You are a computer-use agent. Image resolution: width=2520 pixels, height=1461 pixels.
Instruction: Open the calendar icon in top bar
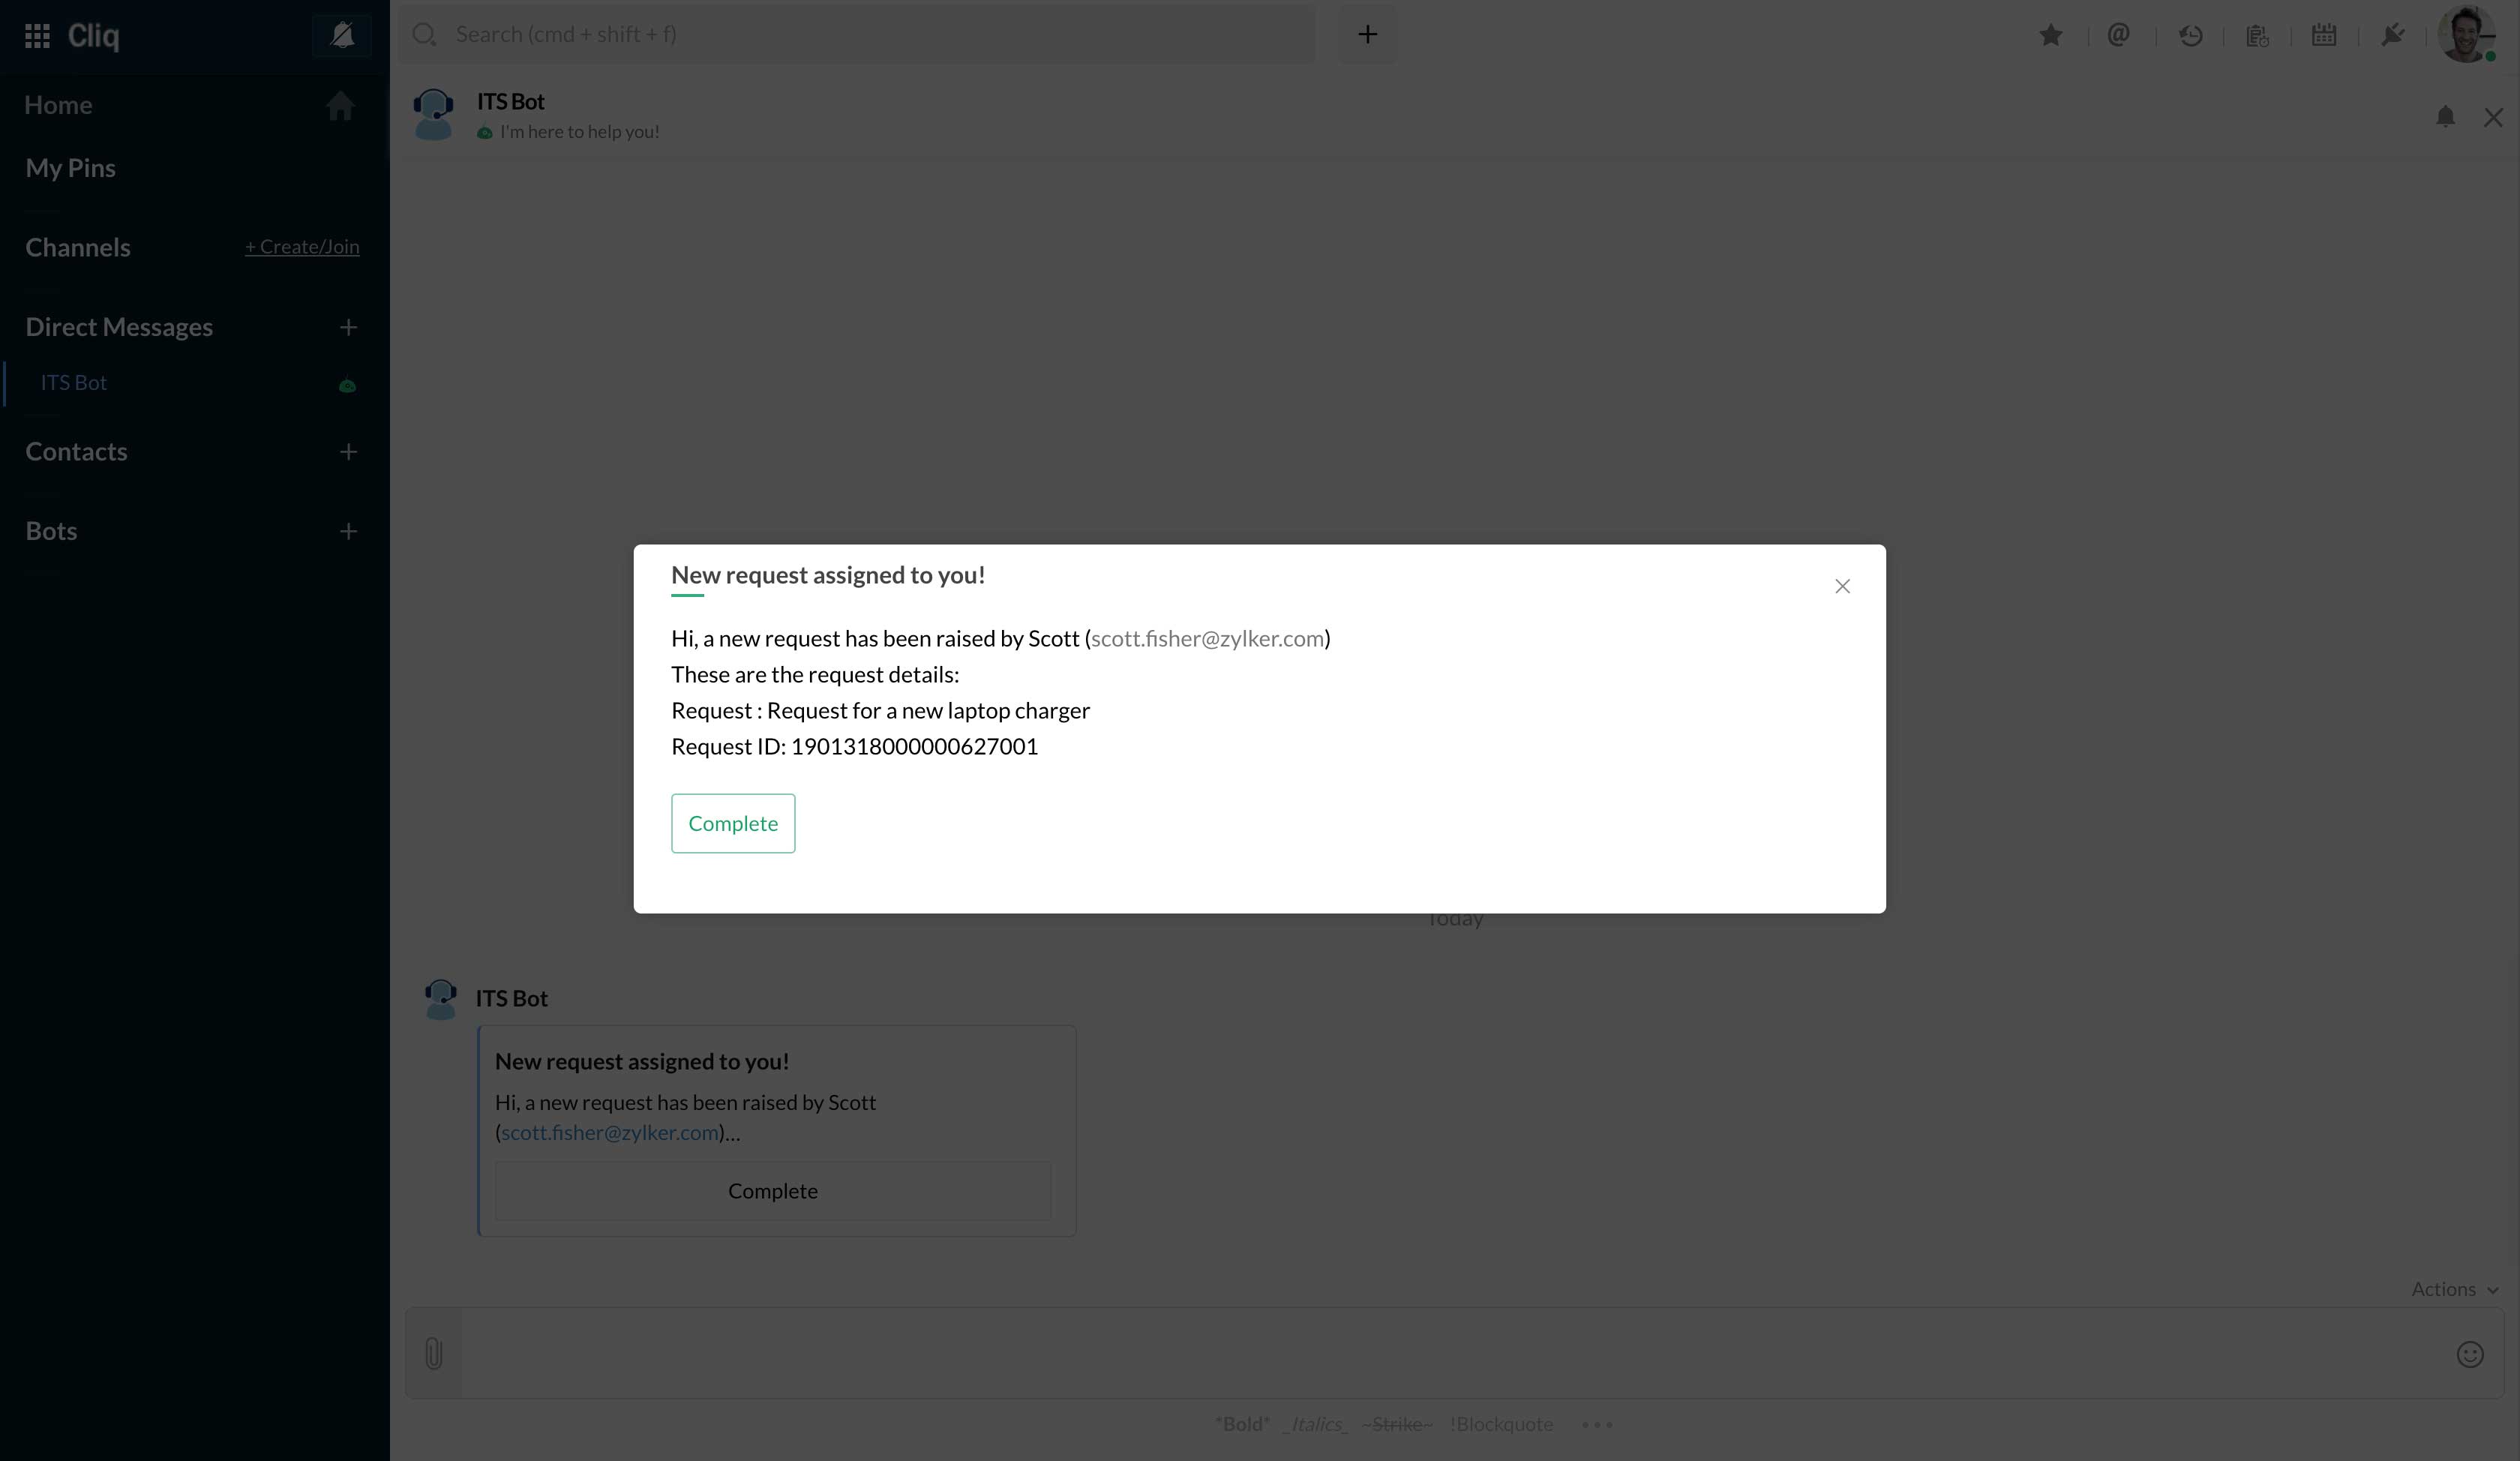2324,36
